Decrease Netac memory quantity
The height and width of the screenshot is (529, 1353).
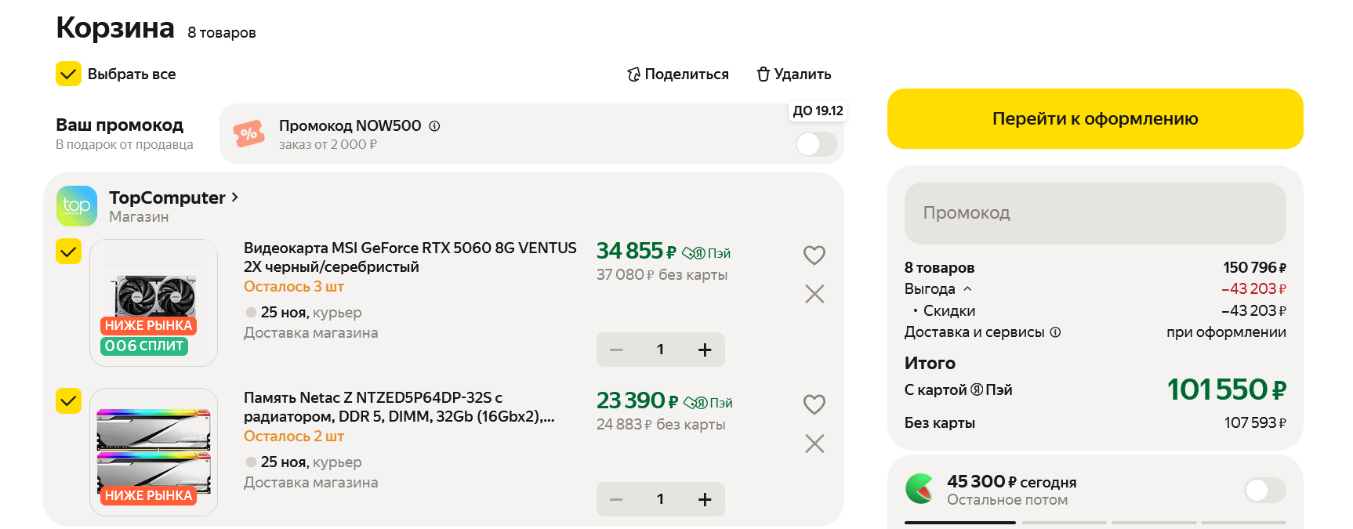click(616, 499)
